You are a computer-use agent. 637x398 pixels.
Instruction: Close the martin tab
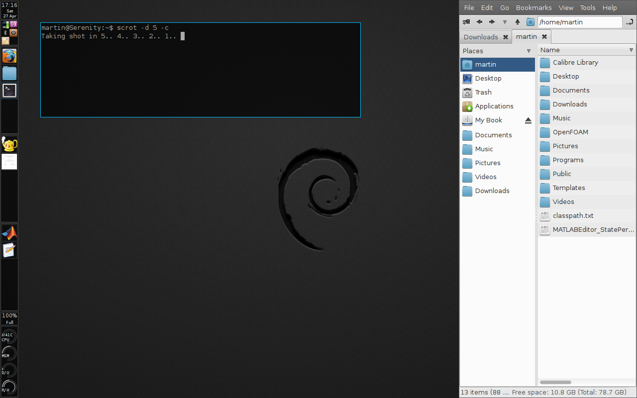point(544,36)
